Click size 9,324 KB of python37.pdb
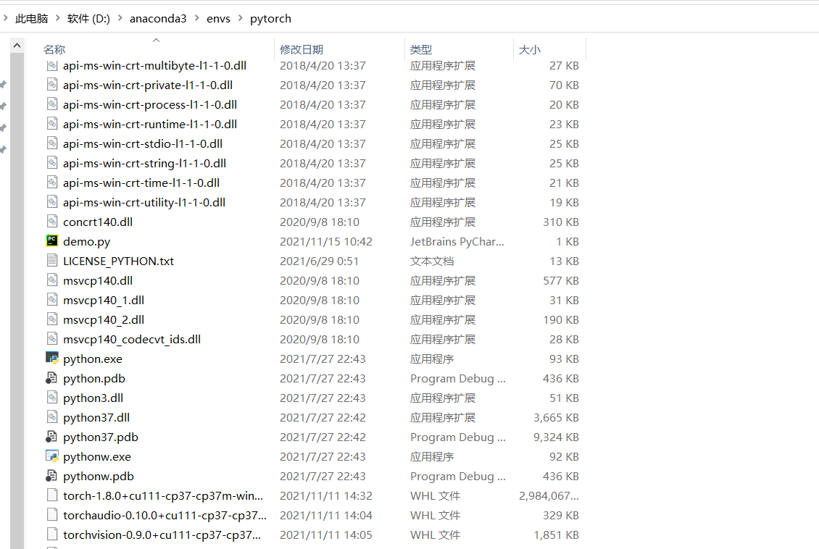 click(556, 437)
